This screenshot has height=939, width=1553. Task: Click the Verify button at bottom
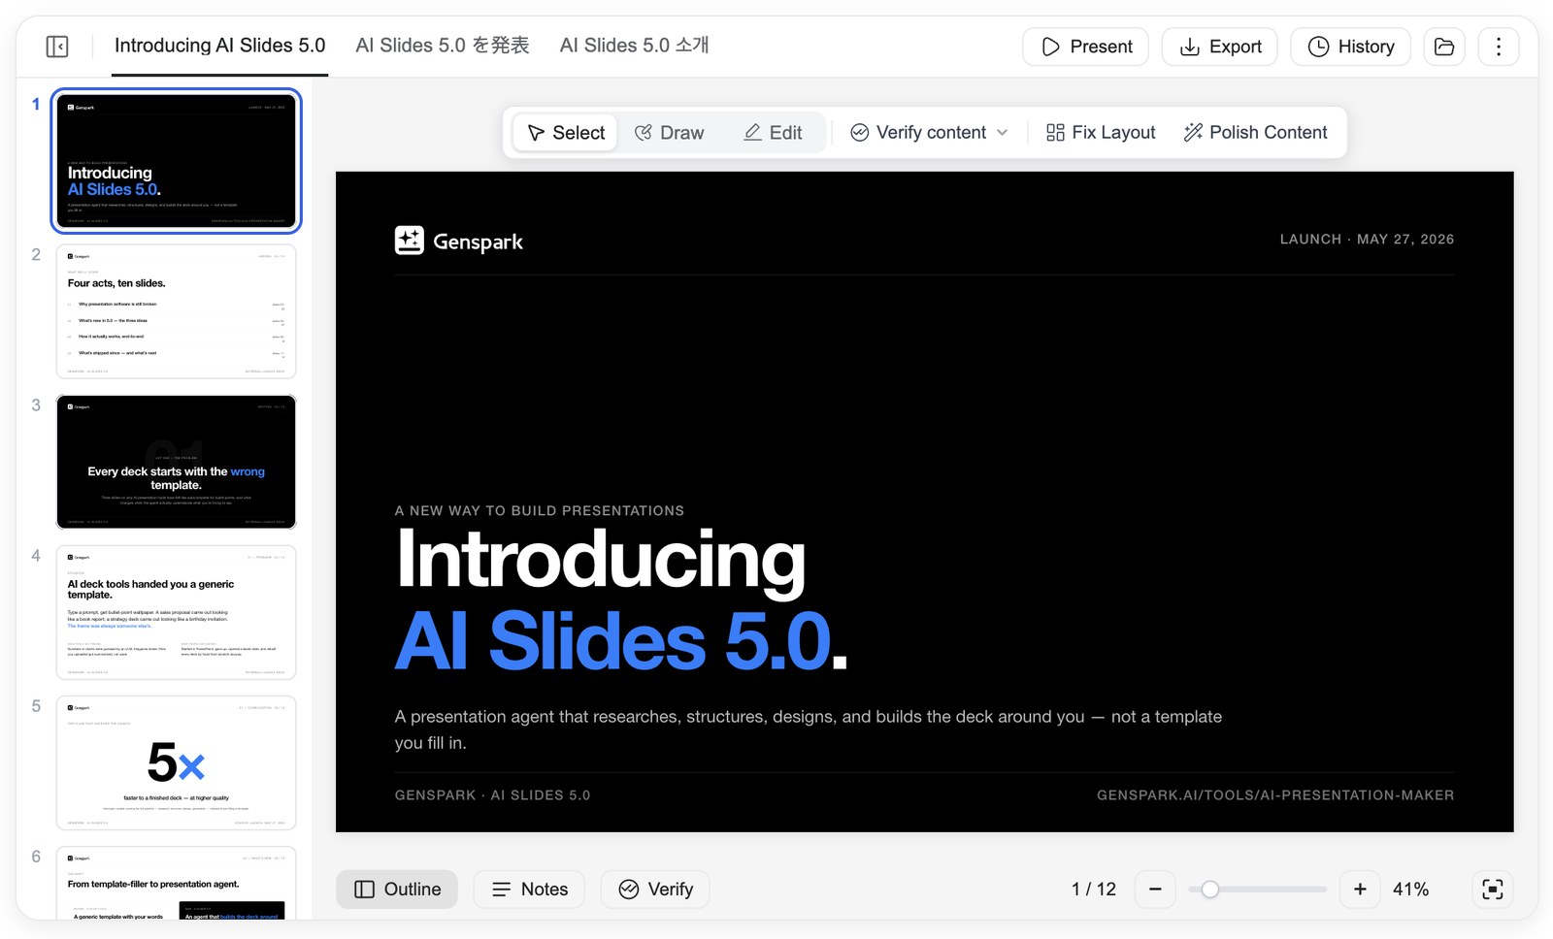pos(655,890)
